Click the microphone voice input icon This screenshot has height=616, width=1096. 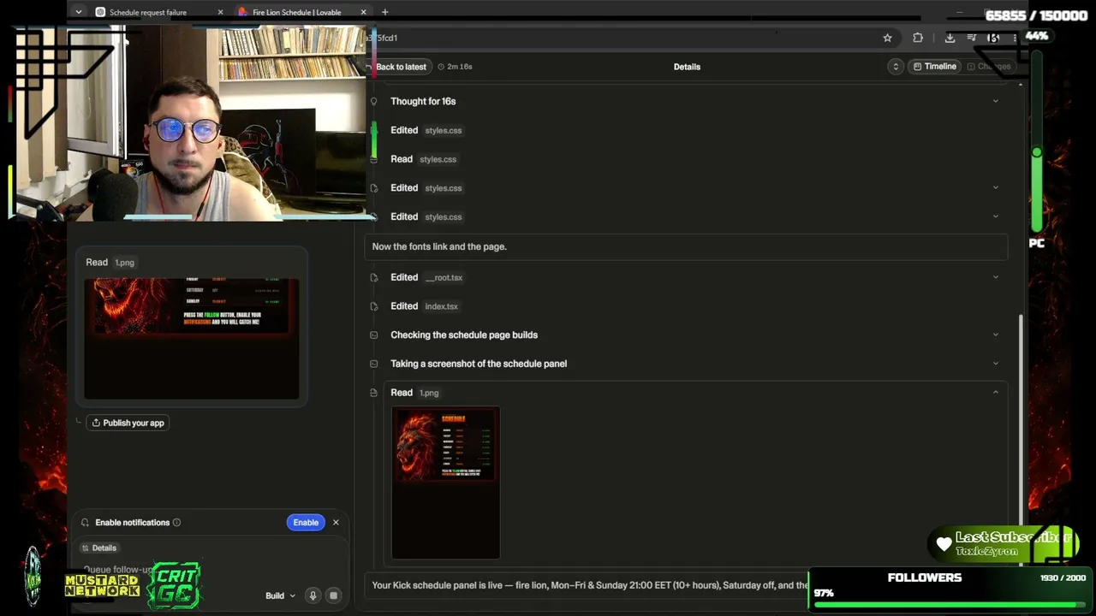(313, 596)
